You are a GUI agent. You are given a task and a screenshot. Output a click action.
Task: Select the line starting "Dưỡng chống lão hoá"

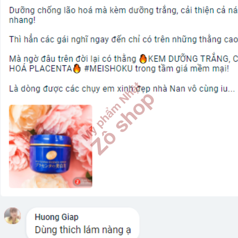[123, 10]
